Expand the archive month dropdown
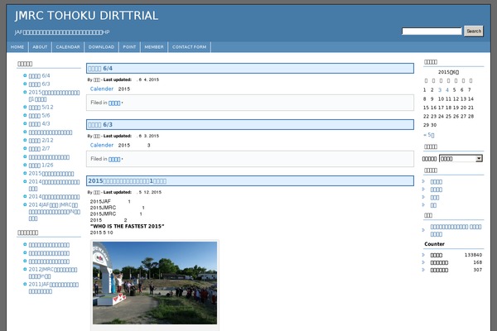497x331 pixels. (x=461, y=159)
